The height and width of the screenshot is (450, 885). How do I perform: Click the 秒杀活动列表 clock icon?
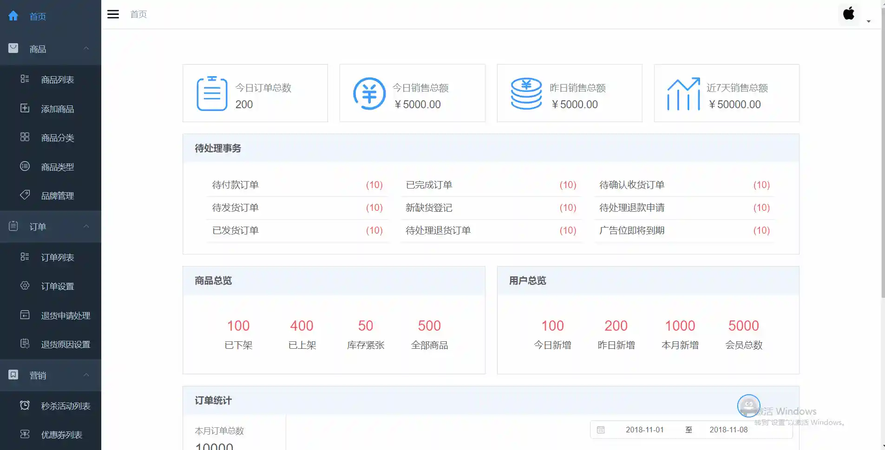pyautogui.click(x=25, y=405)
